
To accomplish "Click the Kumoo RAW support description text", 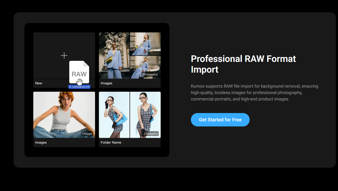I will point(254,93).
